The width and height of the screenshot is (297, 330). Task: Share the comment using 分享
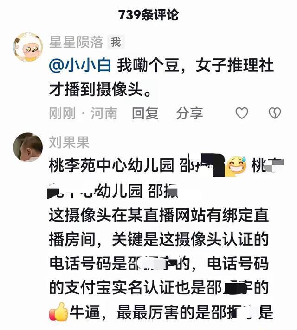189,113
